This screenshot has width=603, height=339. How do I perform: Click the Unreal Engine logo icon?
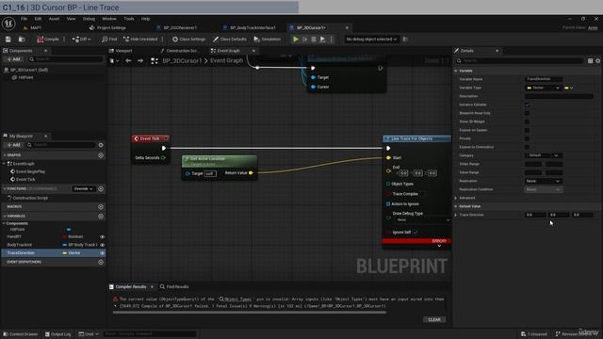pos(8,24)
